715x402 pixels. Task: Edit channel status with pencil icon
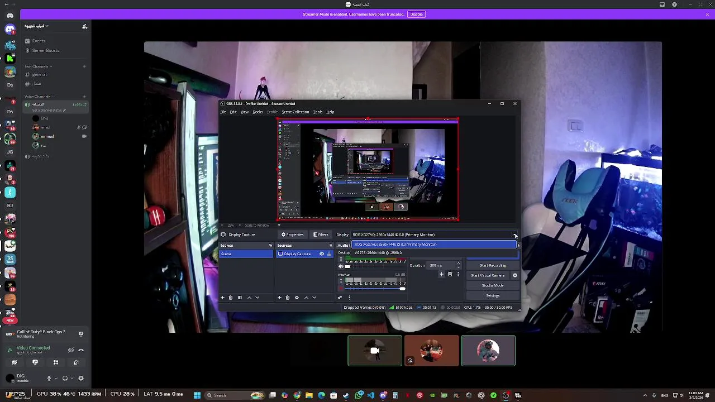tap(64, 110)
